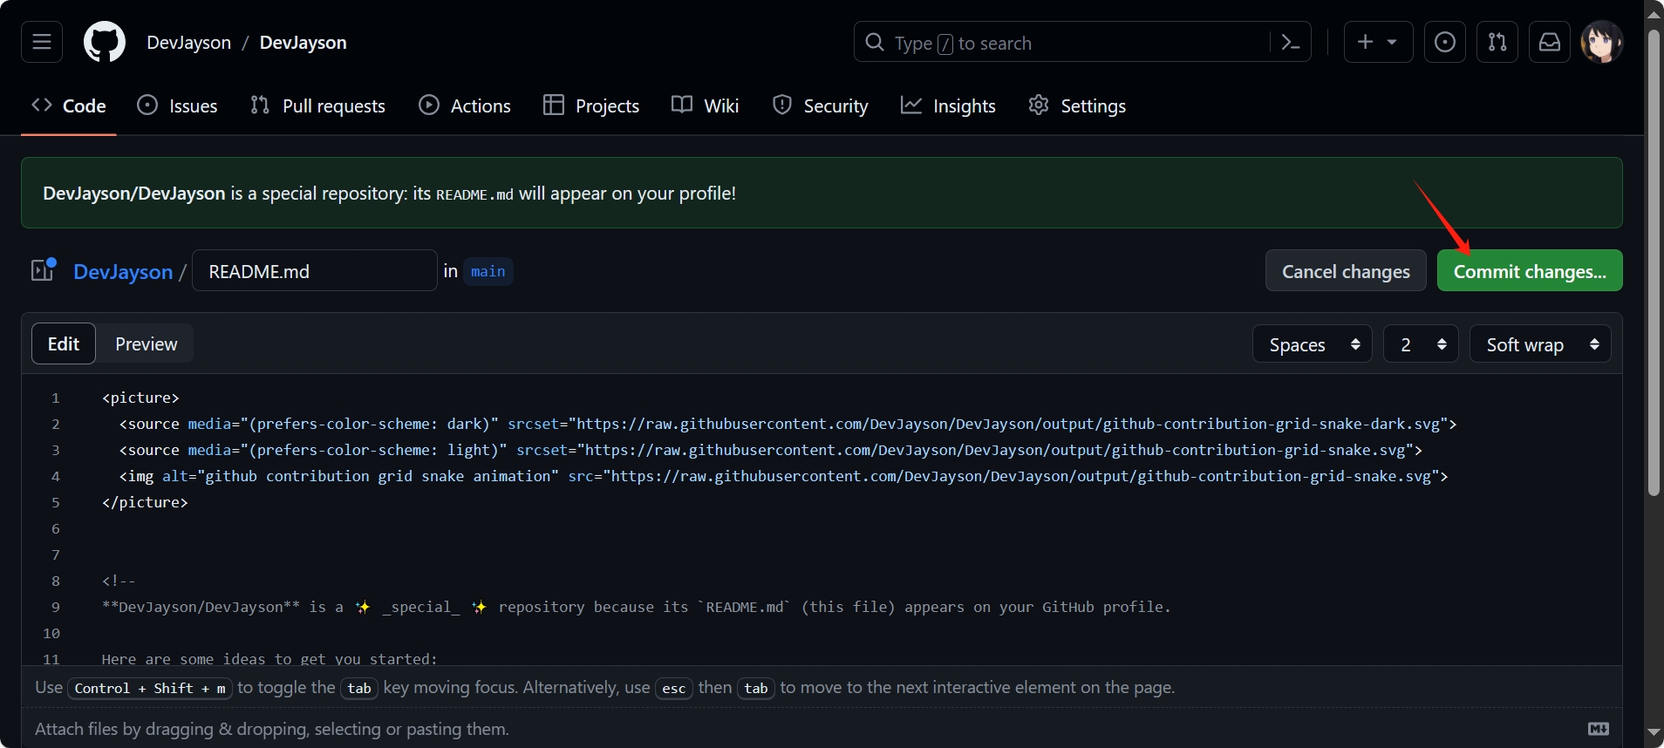Open the Soft wrap mode dropdown
The height and width of the screenshot is (748, 1664).
pos(1540,344)
